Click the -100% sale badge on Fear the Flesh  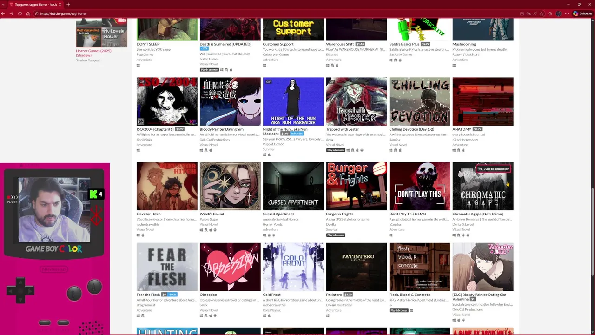click(x=172, y=295)
